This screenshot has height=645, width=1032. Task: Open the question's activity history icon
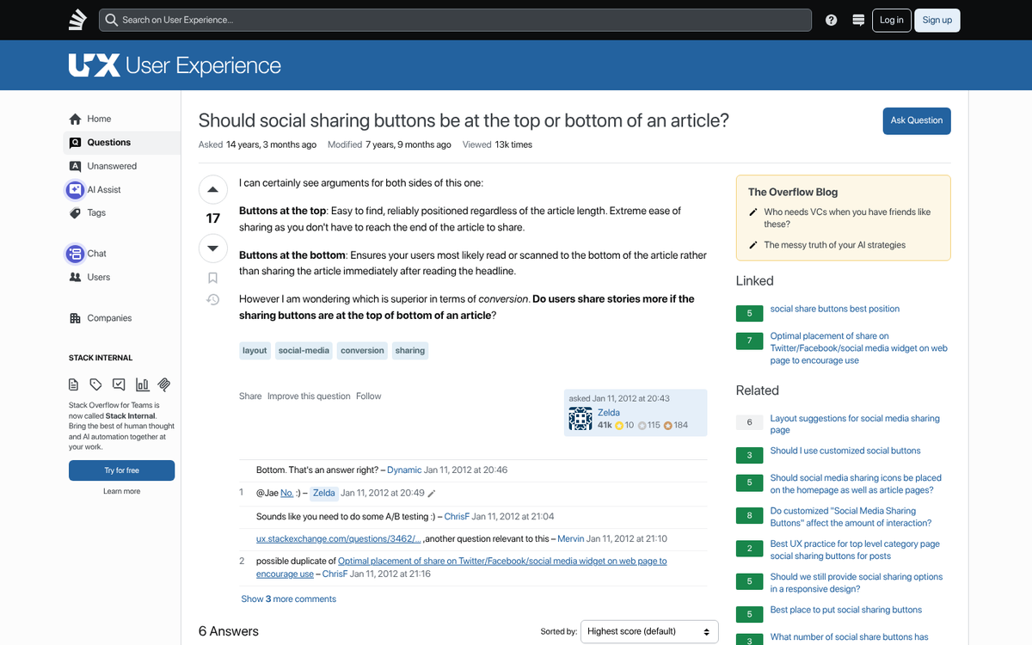212,299
